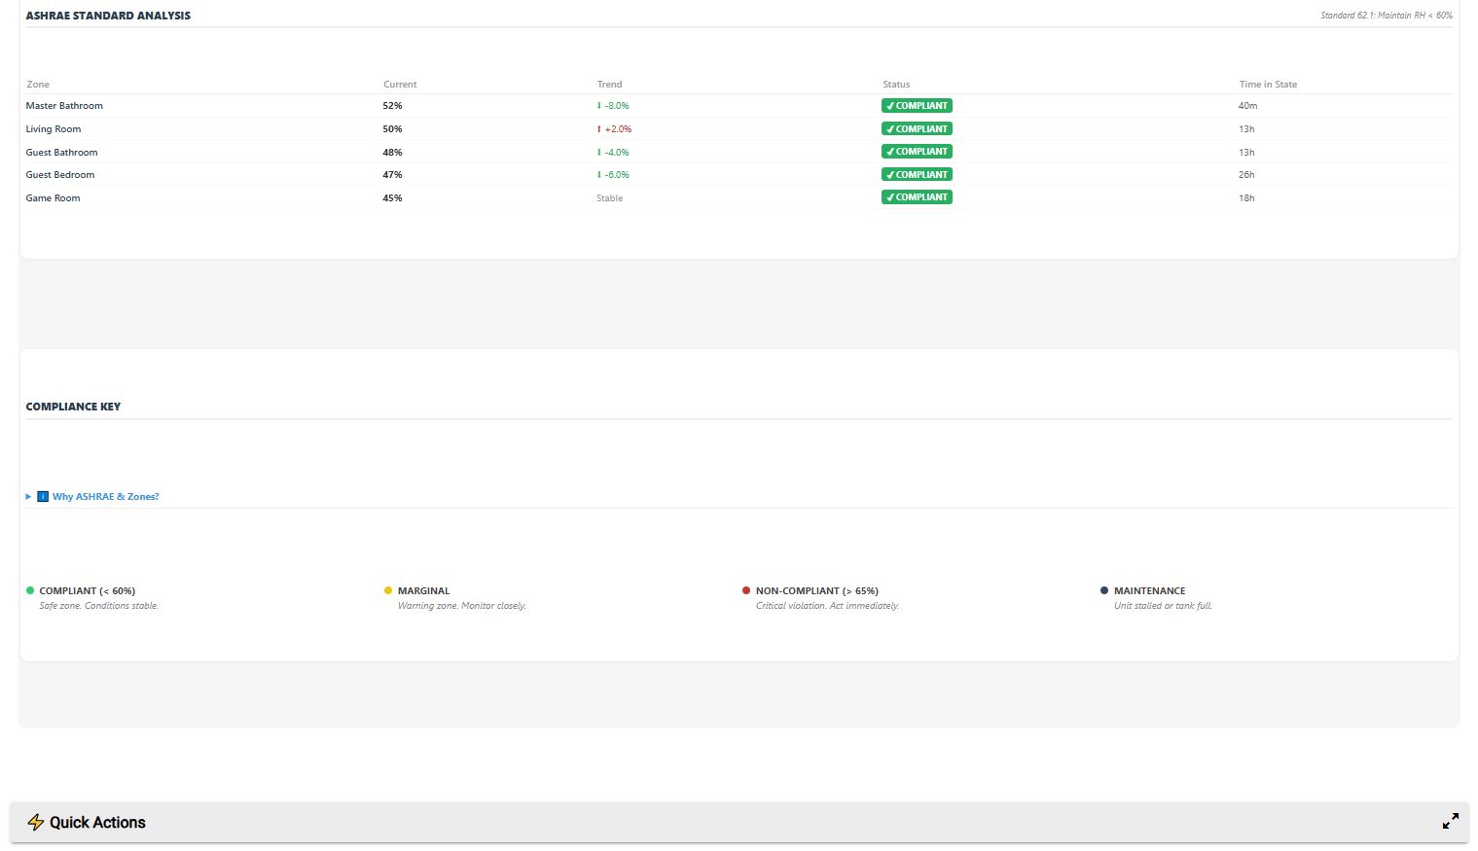The height and width of the screenshot is (851, 1478).
Task: Click the Guest Bathroom COMPLIANT status badge
Action: pyautogui.click(x=917, y=152)
